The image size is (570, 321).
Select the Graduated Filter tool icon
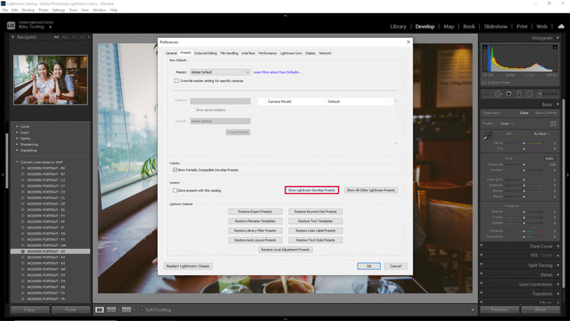point(518,94)
